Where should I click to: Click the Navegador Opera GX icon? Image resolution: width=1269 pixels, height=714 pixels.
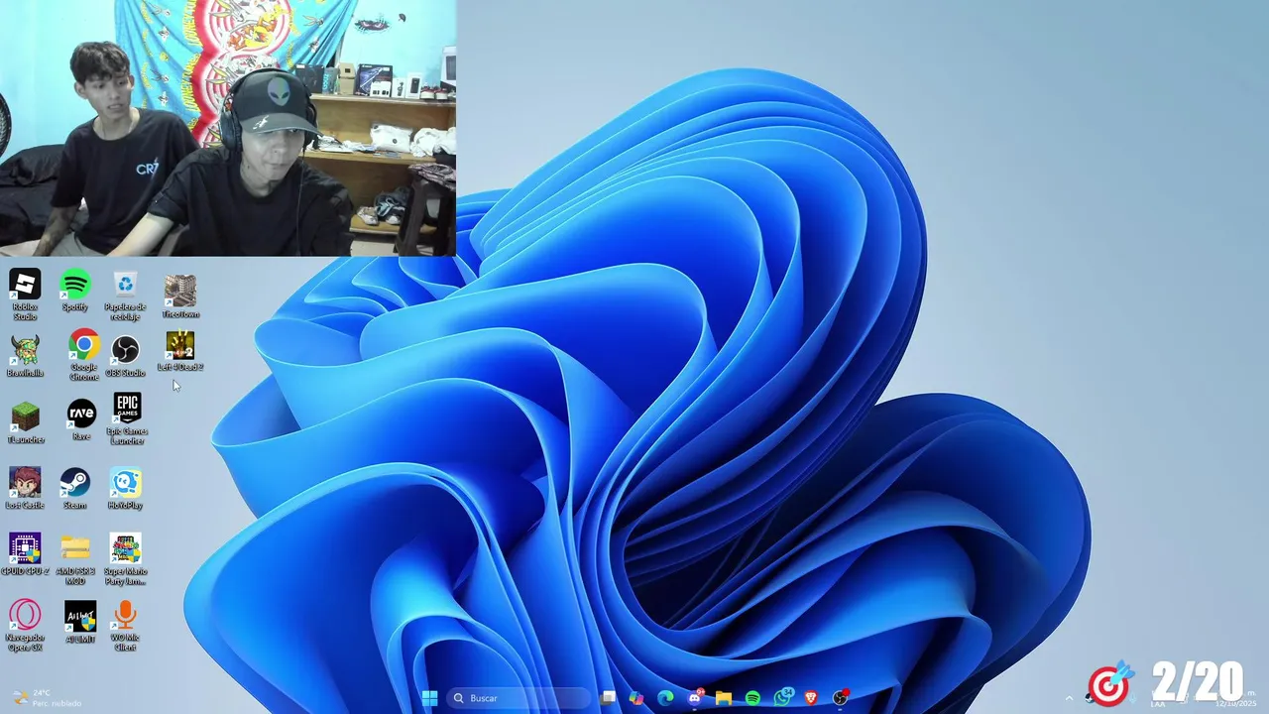pos(25,626)
